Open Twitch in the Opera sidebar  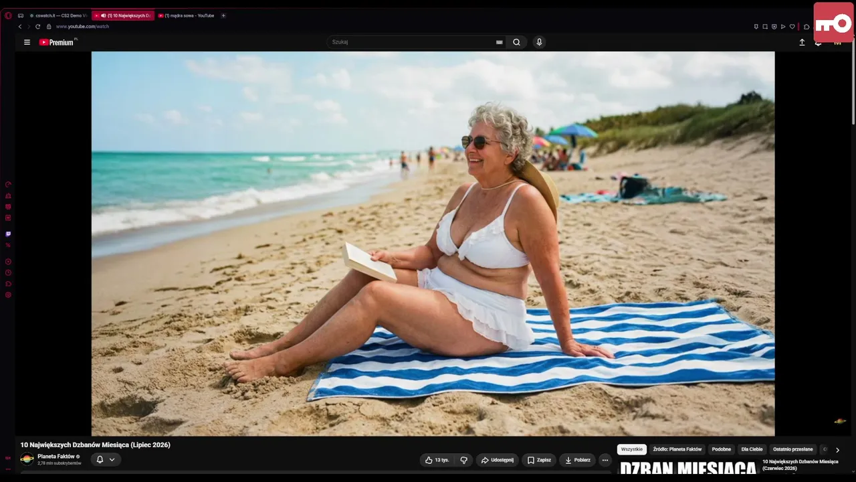click(x=8, y=234)
